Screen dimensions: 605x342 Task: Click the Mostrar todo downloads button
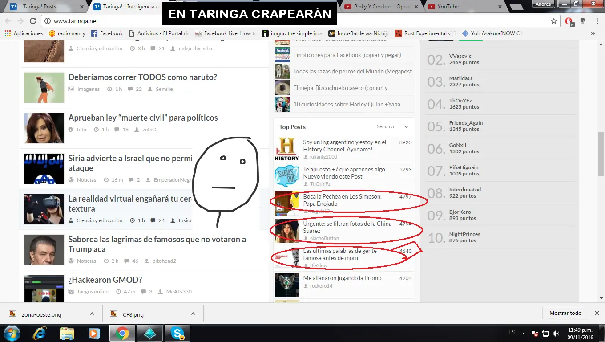(565, 313)
